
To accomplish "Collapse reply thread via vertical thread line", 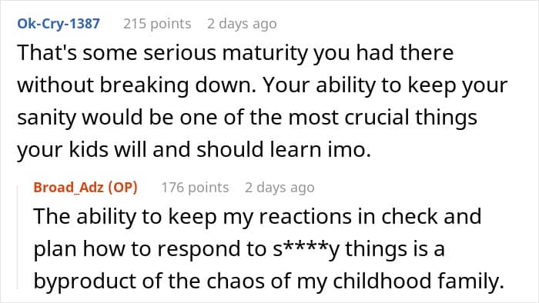I will 18,237.
